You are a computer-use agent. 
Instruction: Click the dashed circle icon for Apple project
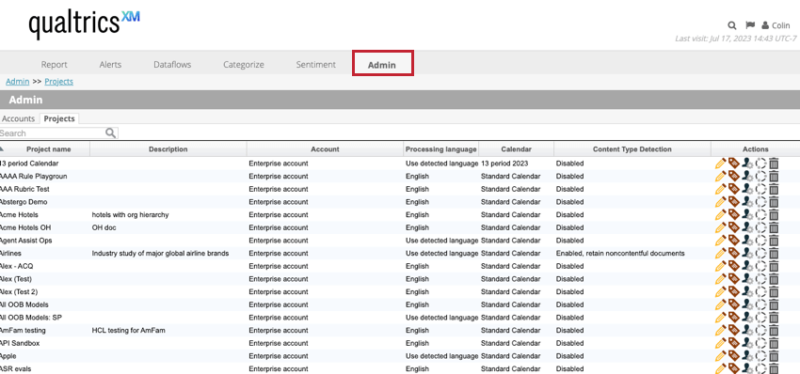tap(760, 356)
